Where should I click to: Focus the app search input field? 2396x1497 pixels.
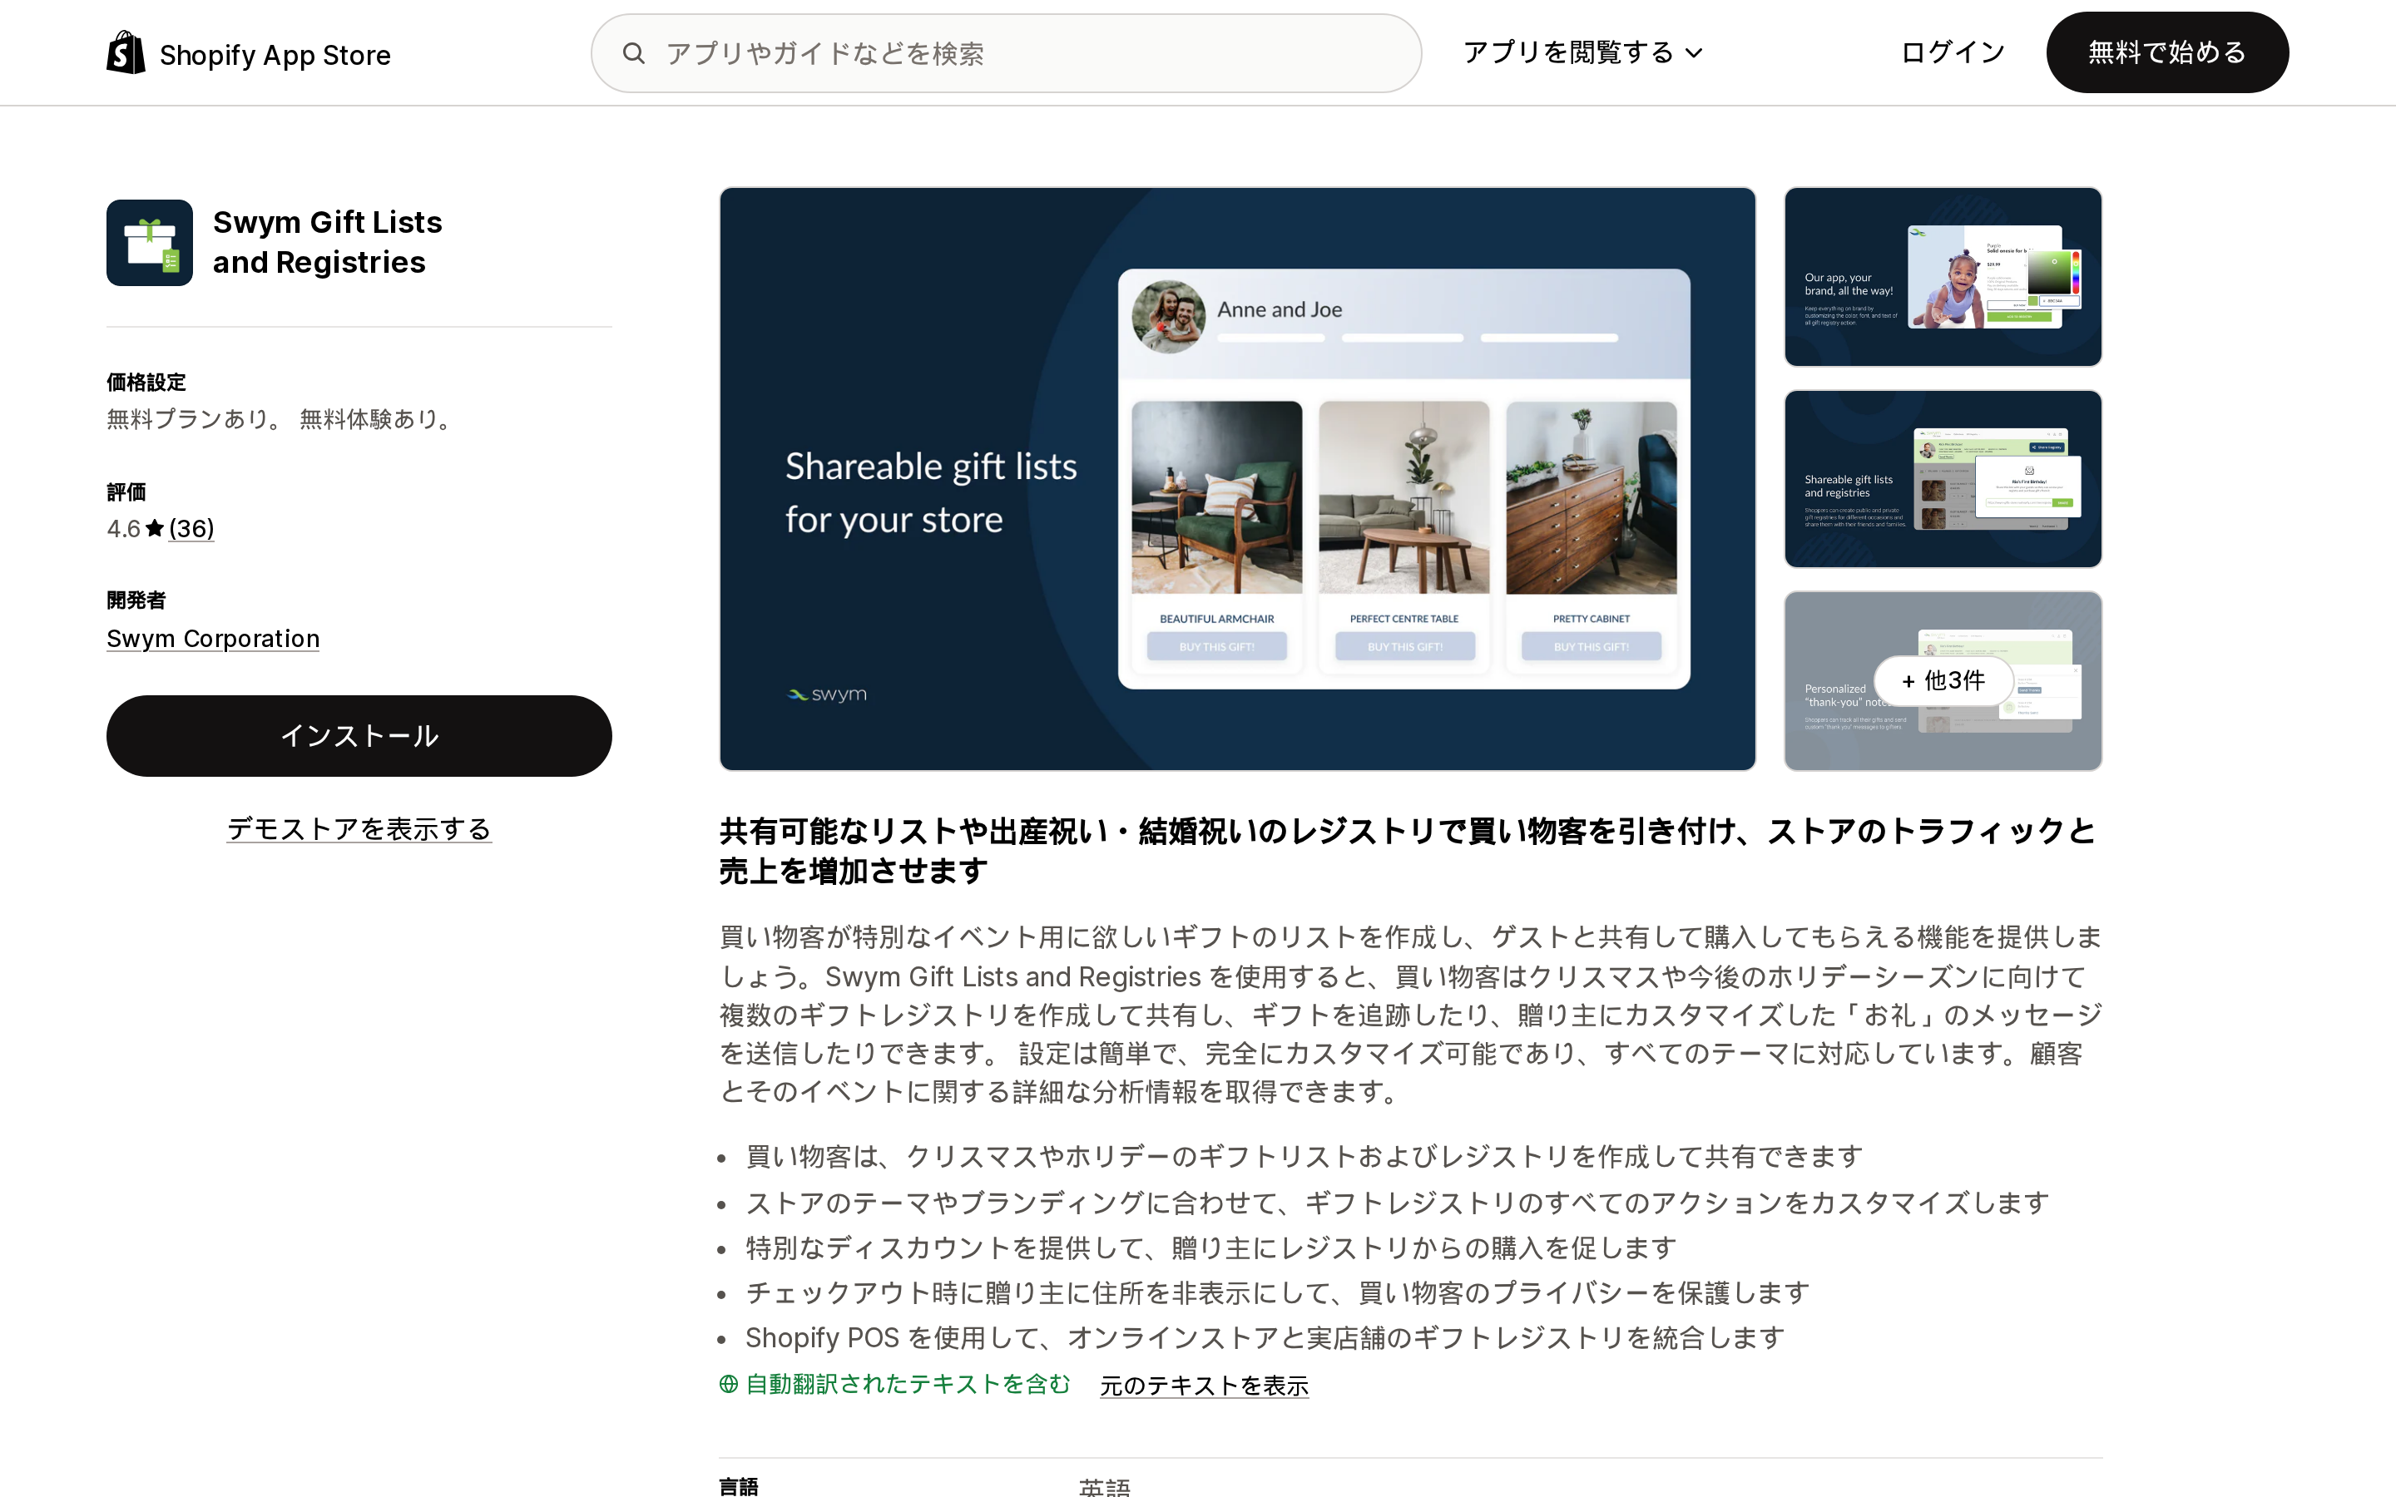pyautogui.click(x=1006, y=53)
